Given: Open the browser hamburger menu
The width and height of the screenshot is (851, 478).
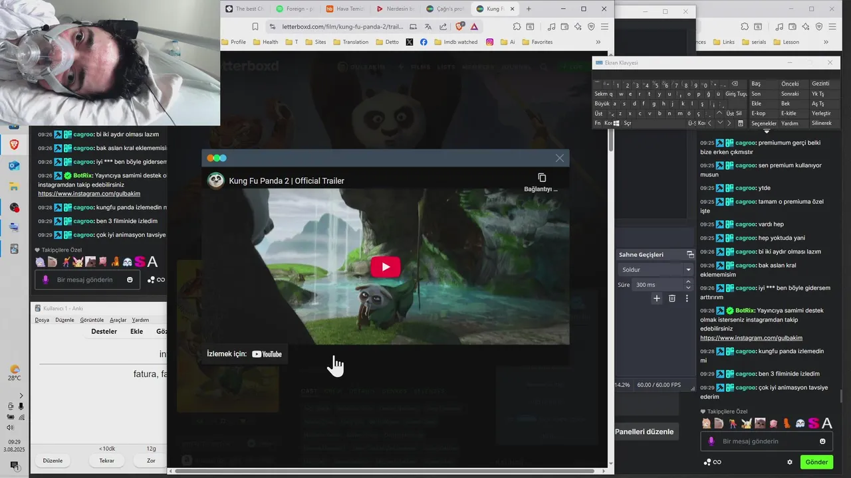Looking at the screenshot, I should tap(604, 27).
